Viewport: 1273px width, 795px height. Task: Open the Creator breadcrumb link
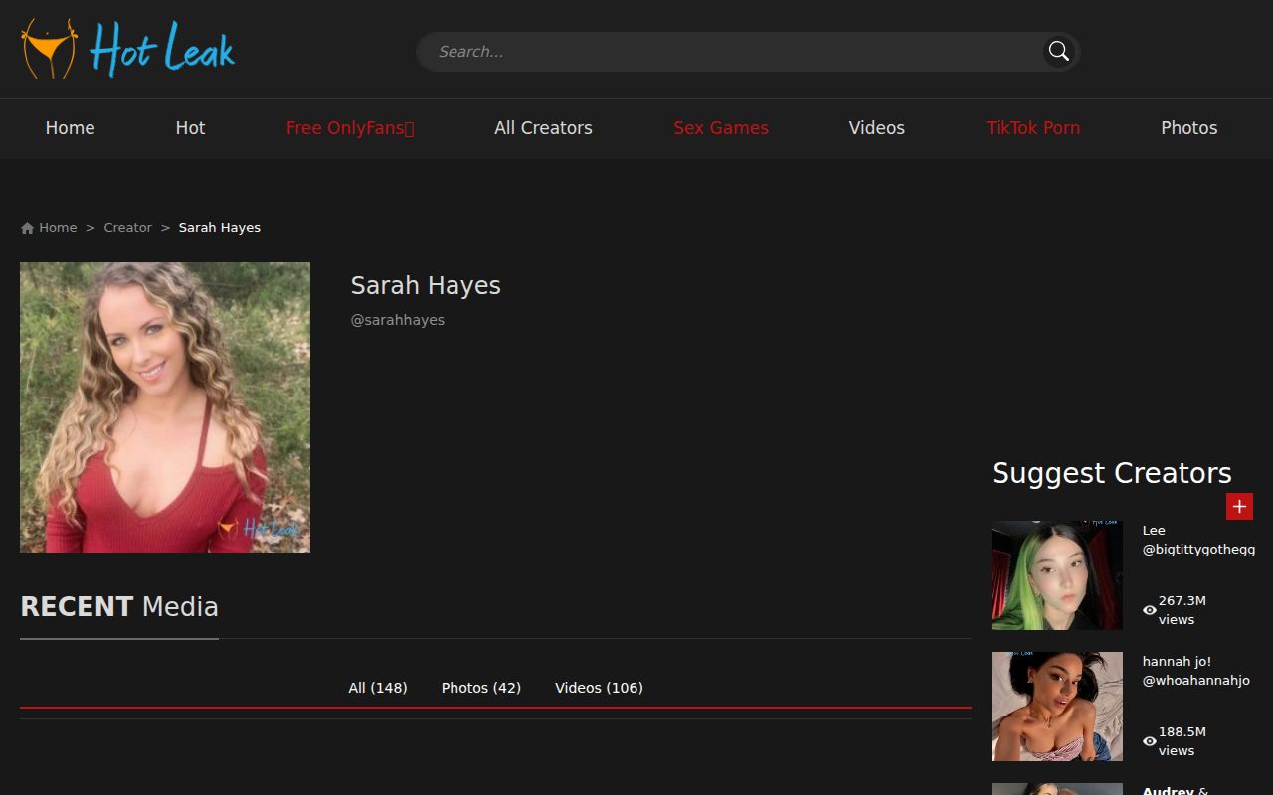point(128,227)
